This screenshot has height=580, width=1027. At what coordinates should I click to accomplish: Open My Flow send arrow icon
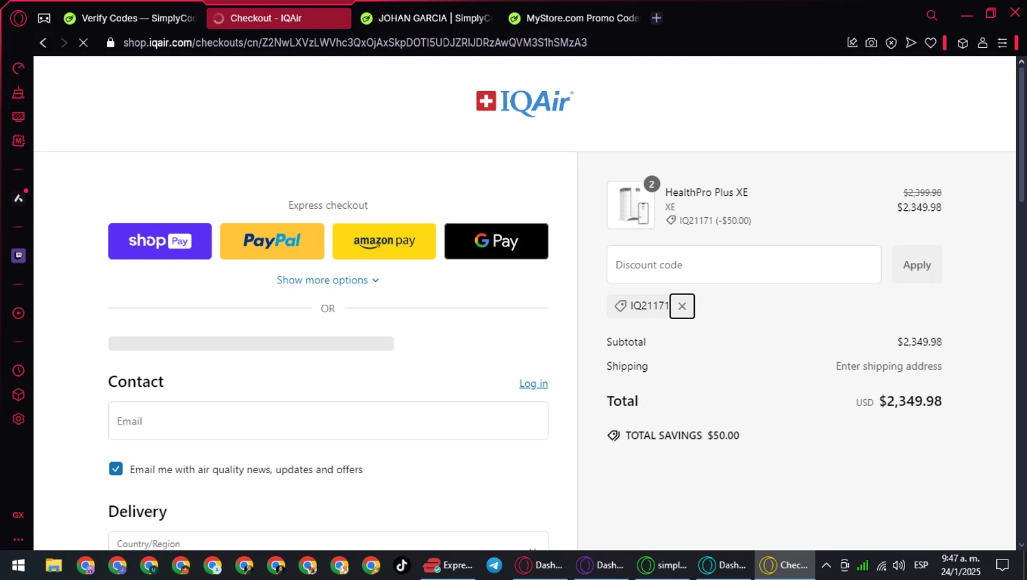(911, 42)
